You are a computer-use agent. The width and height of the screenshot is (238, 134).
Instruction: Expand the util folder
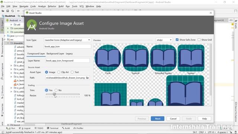tap(11, 25)
